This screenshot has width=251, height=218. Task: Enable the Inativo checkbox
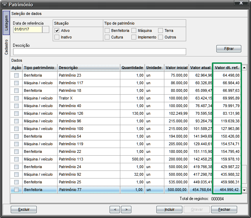(x=57, y=37)
